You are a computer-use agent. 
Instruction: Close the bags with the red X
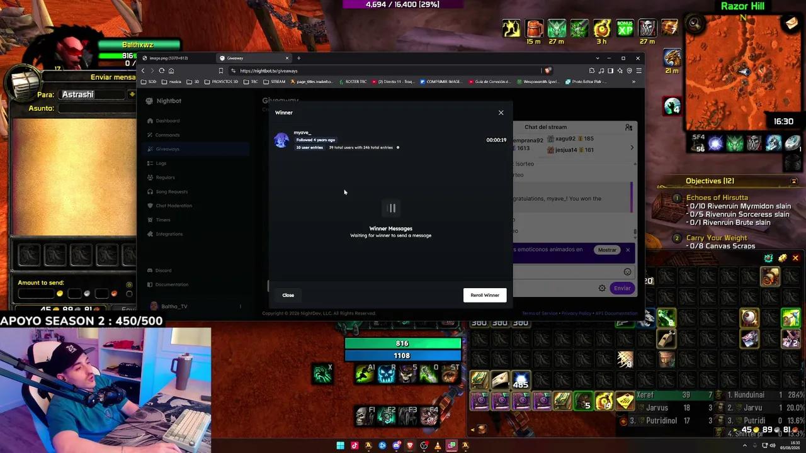pos(795,258)
